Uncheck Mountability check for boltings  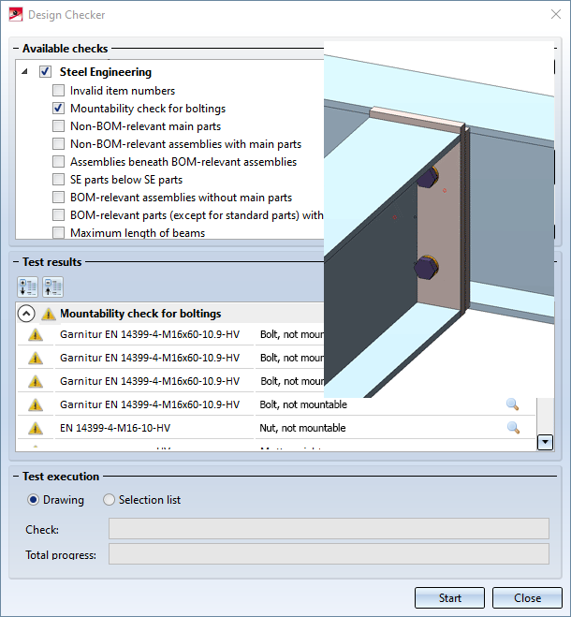point(59,109)
